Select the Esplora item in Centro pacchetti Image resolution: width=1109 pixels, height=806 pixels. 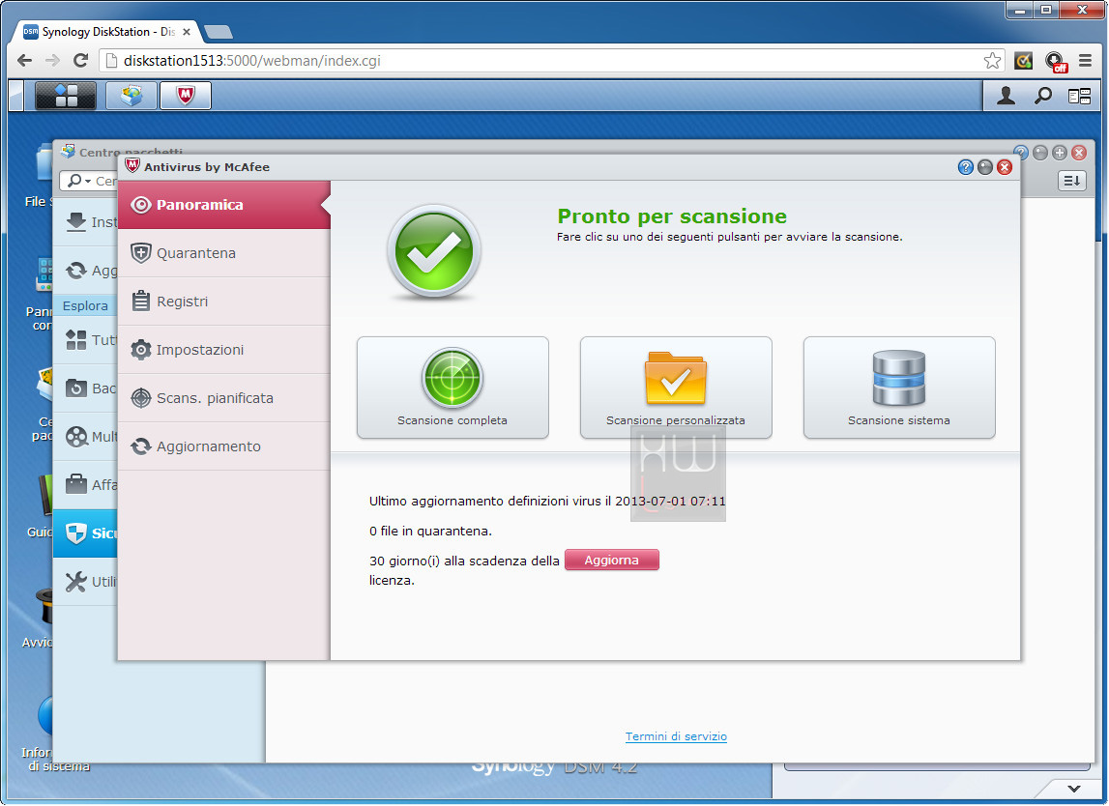86,305
